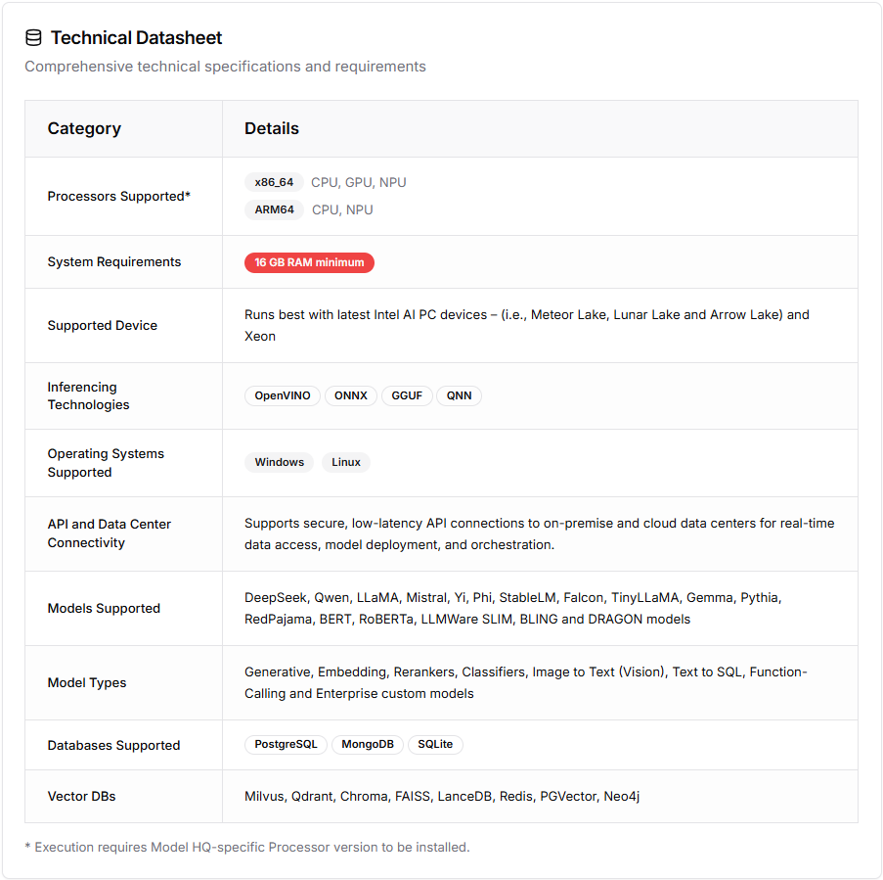Viewport: 883px width, 880px height.
Task: Click the Technical Datasheet heading
Action: pos(136,38)
